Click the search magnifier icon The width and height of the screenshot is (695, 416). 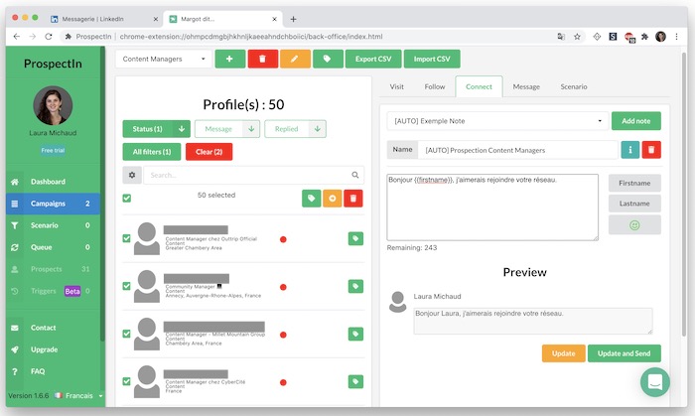(x=355, y=175)
